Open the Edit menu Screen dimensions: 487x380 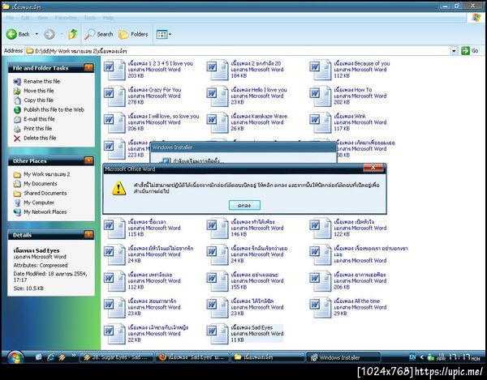point(25,18)
